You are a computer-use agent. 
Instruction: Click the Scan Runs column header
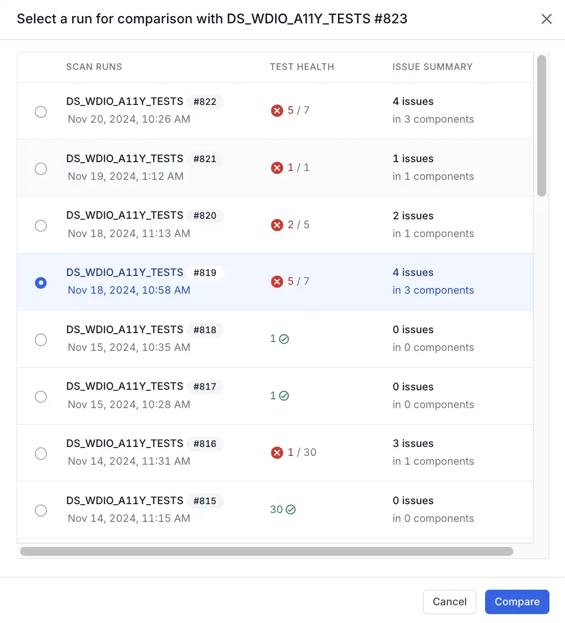click(94, 67)
